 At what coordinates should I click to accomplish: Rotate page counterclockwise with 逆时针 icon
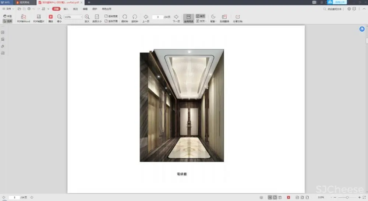click(x=135, y=17)
